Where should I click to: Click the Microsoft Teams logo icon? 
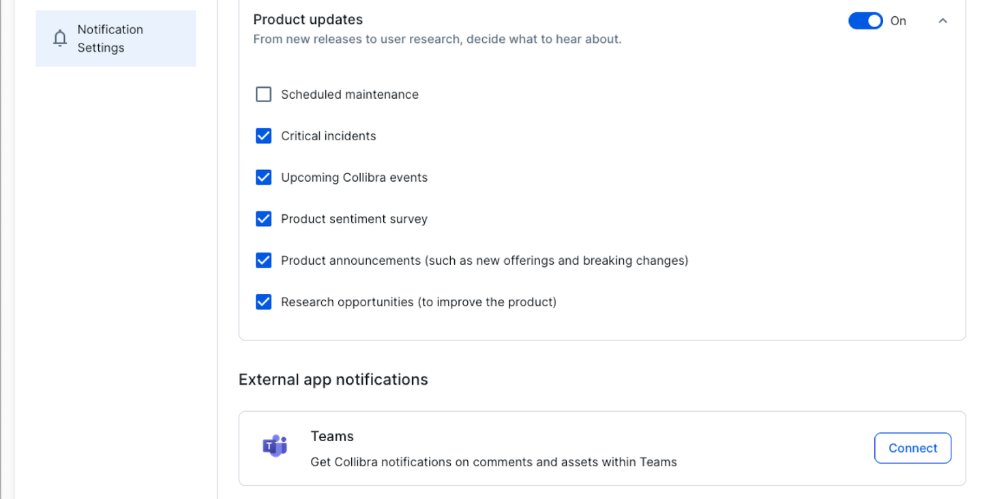[x=275, y=447]
